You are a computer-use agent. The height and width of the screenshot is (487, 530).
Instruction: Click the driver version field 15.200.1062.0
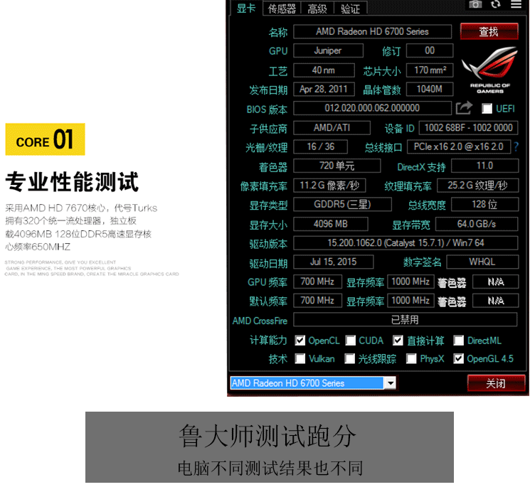[x=406, y=243]
